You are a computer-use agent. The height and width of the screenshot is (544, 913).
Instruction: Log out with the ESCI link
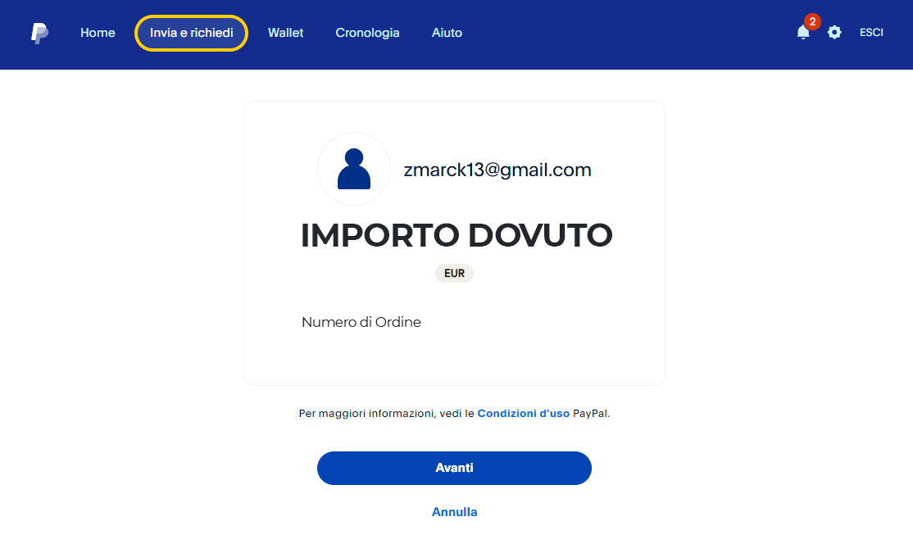click(x=871, y=33)
